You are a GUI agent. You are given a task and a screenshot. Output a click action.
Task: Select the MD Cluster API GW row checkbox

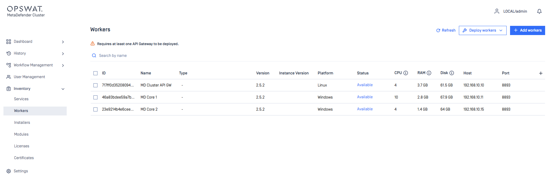click(x=95, y=85)
